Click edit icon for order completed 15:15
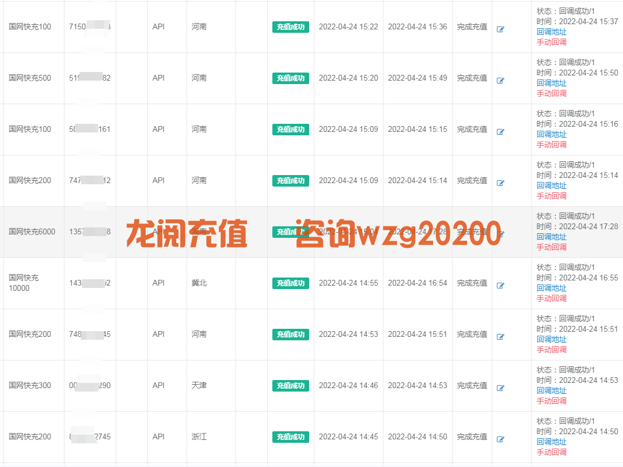 (500, 132)
